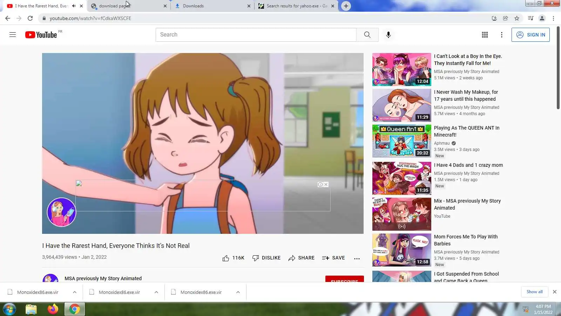The width and height of the screenshot is (561, 316).
Task: Close the 'download page' tab
Action: pyautogui.click(x=165, y=6)
